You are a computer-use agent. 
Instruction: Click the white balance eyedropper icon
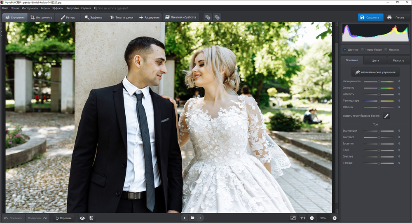386,116
